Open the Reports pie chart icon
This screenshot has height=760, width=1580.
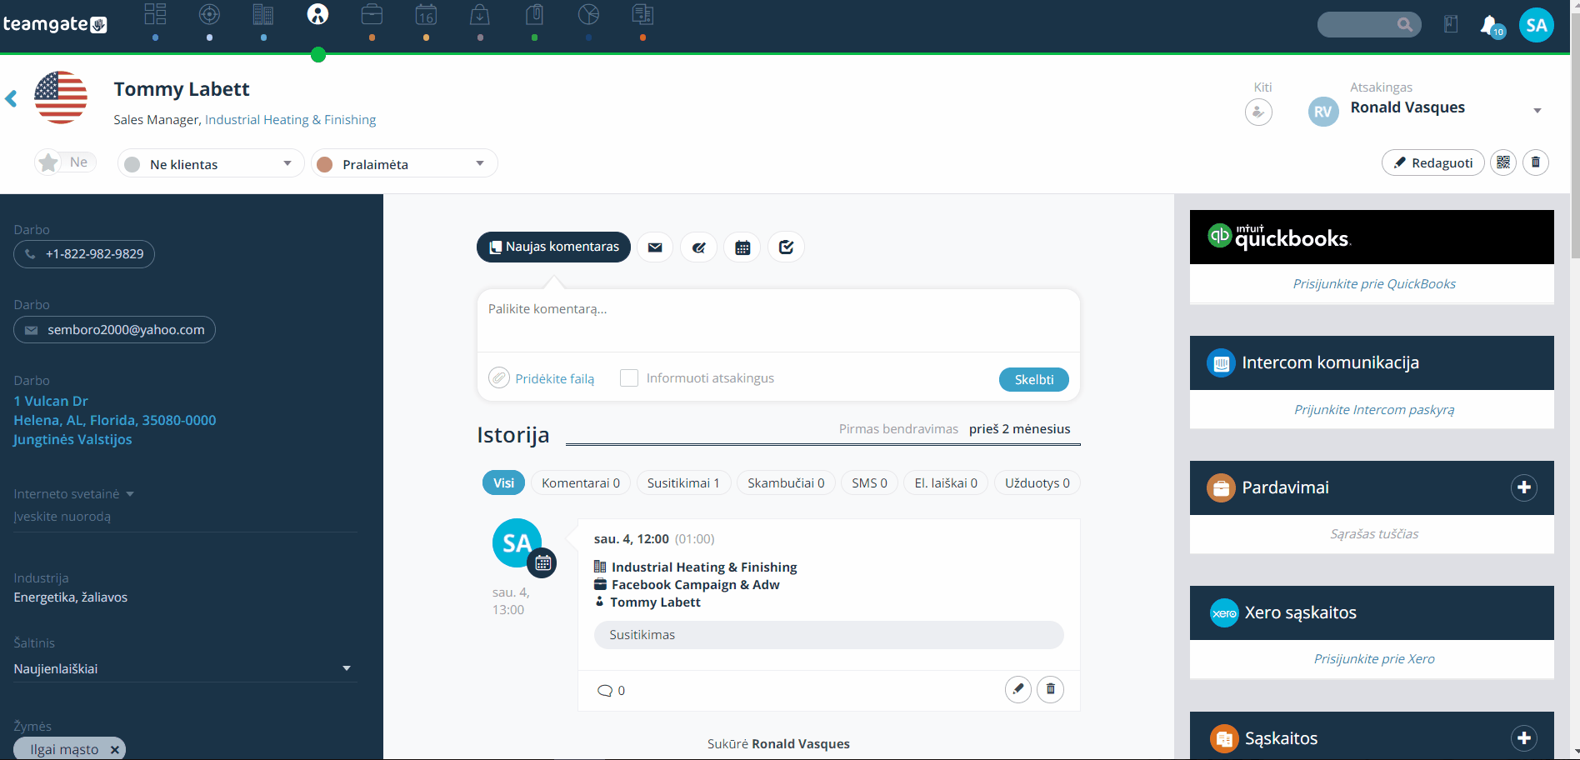coord(588,15)
